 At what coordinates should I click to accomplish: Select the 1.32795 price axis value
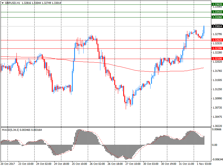[217, 34]
